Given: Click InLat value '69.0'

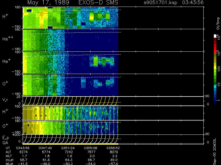Looking at the screenshot, I should click(114, 160).
